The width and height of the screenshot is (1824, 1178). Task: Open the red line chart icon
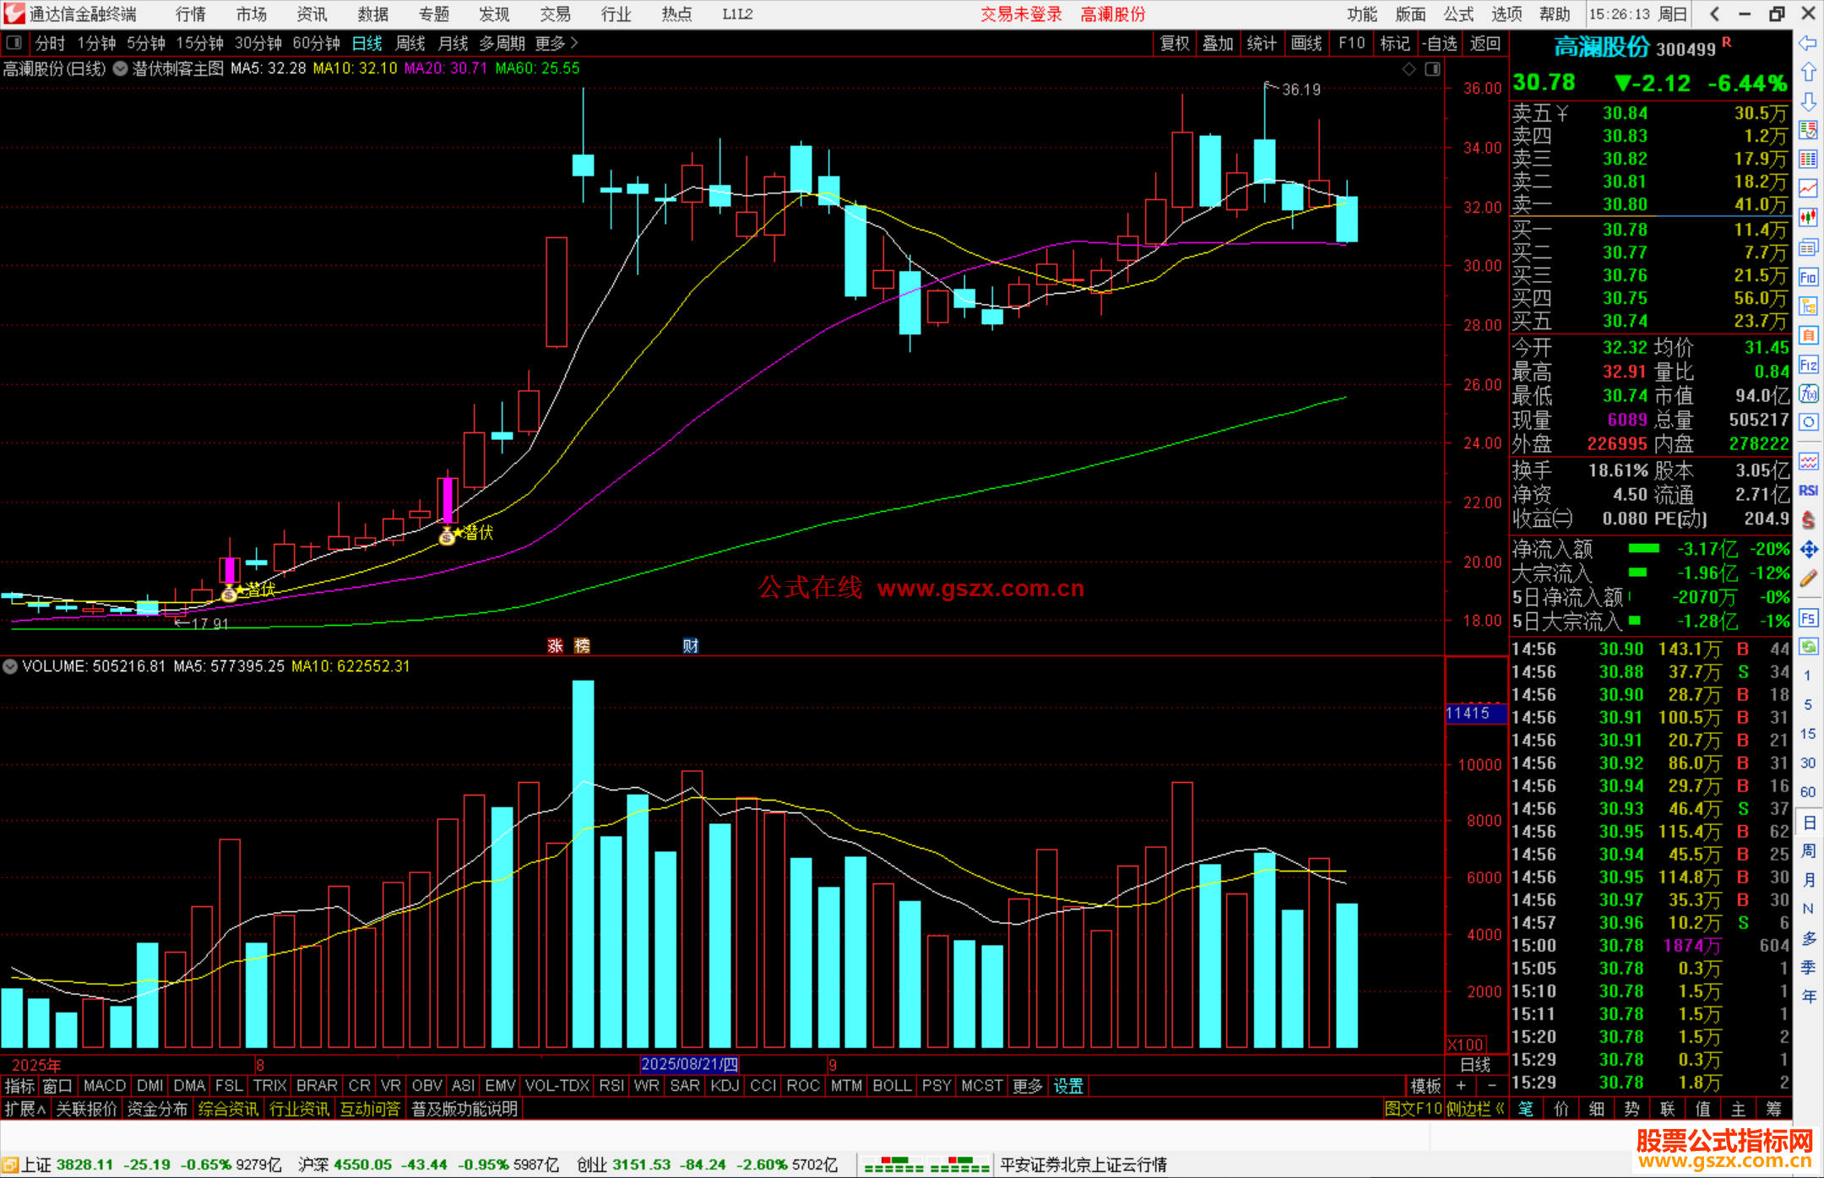coord(1808,188)
